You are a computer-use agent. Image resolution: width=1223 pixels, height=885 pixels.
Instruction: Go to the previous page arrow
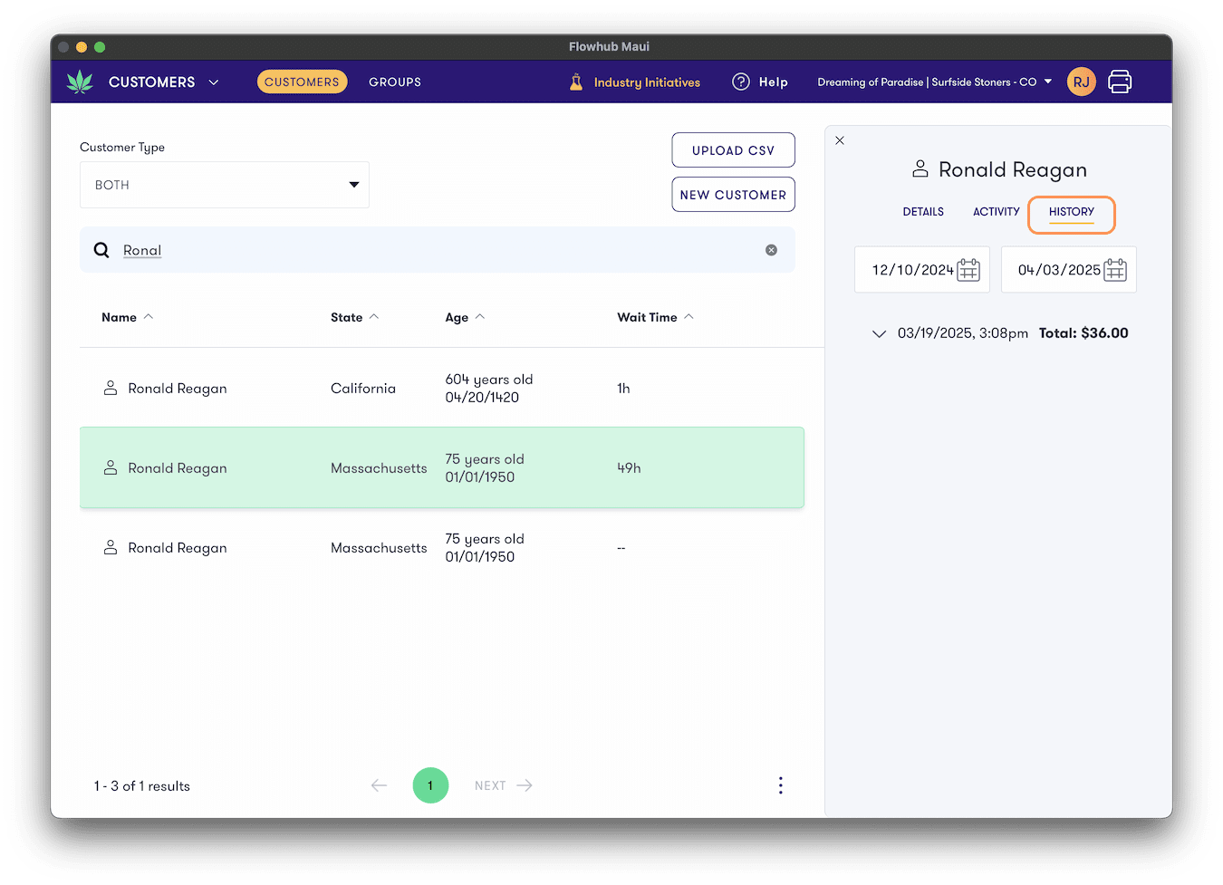(379, 785)
